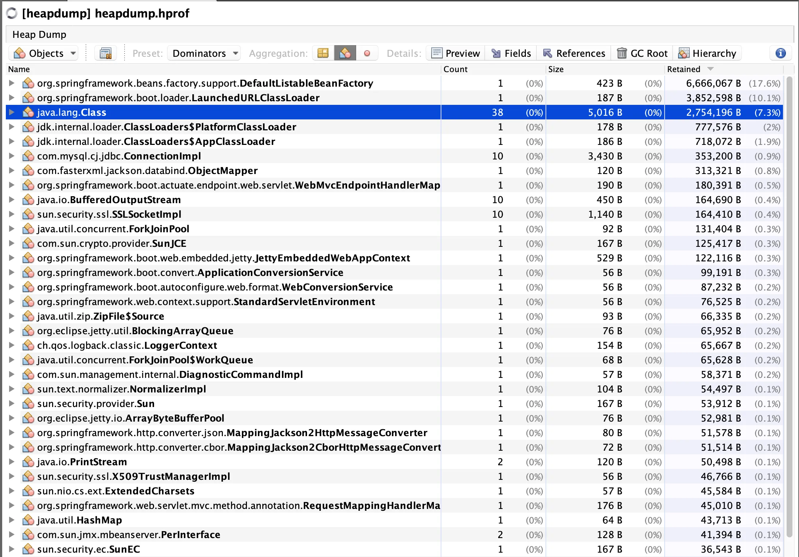Image resolution: width=799 pixels, height=557 pixels.
Task: Switch to instances aggregation (red dot)
Action: click(367, 54)
